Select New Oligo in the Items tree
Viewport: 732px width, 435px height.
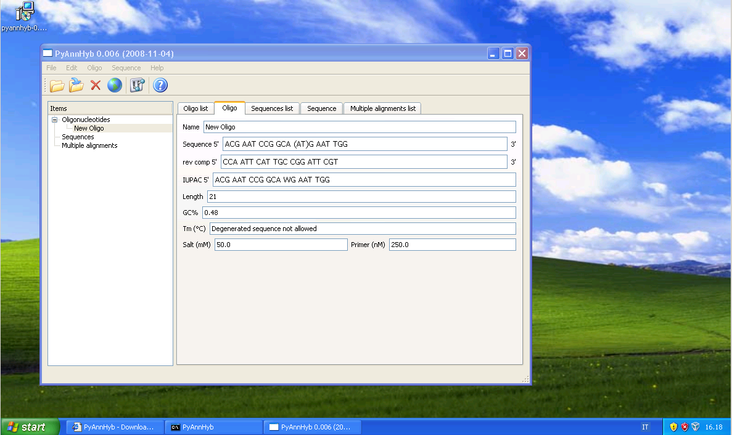click(x=89, y=128)
